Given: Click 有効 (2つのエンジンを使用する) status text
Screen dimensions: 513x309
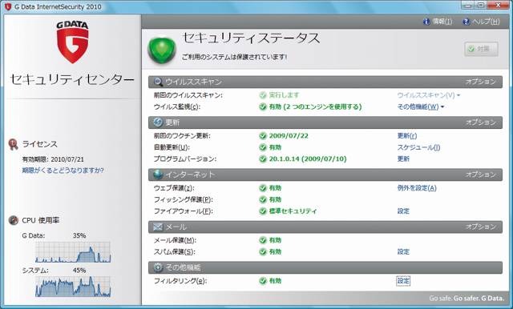Looking at the screenshot, I should click(315, 106).
